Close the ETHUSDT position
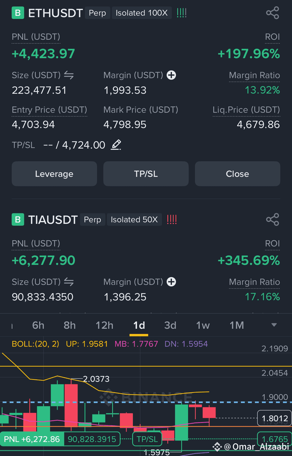The width and height of the screenshot is (292, 456). [x=237, y=174]
